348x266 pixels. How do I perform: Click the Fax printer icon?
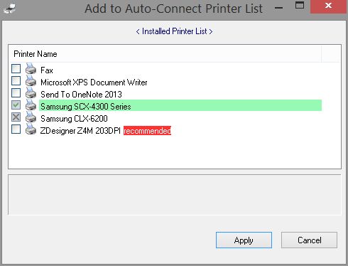tap(31, 69)
